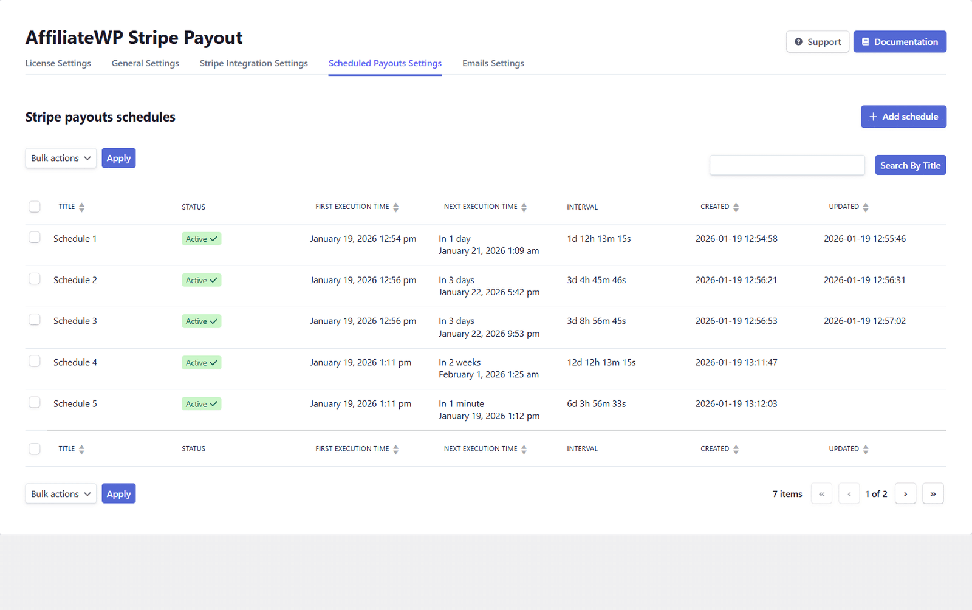
Task: Sort by First Execution Time in top header
Action: point(395,207)
